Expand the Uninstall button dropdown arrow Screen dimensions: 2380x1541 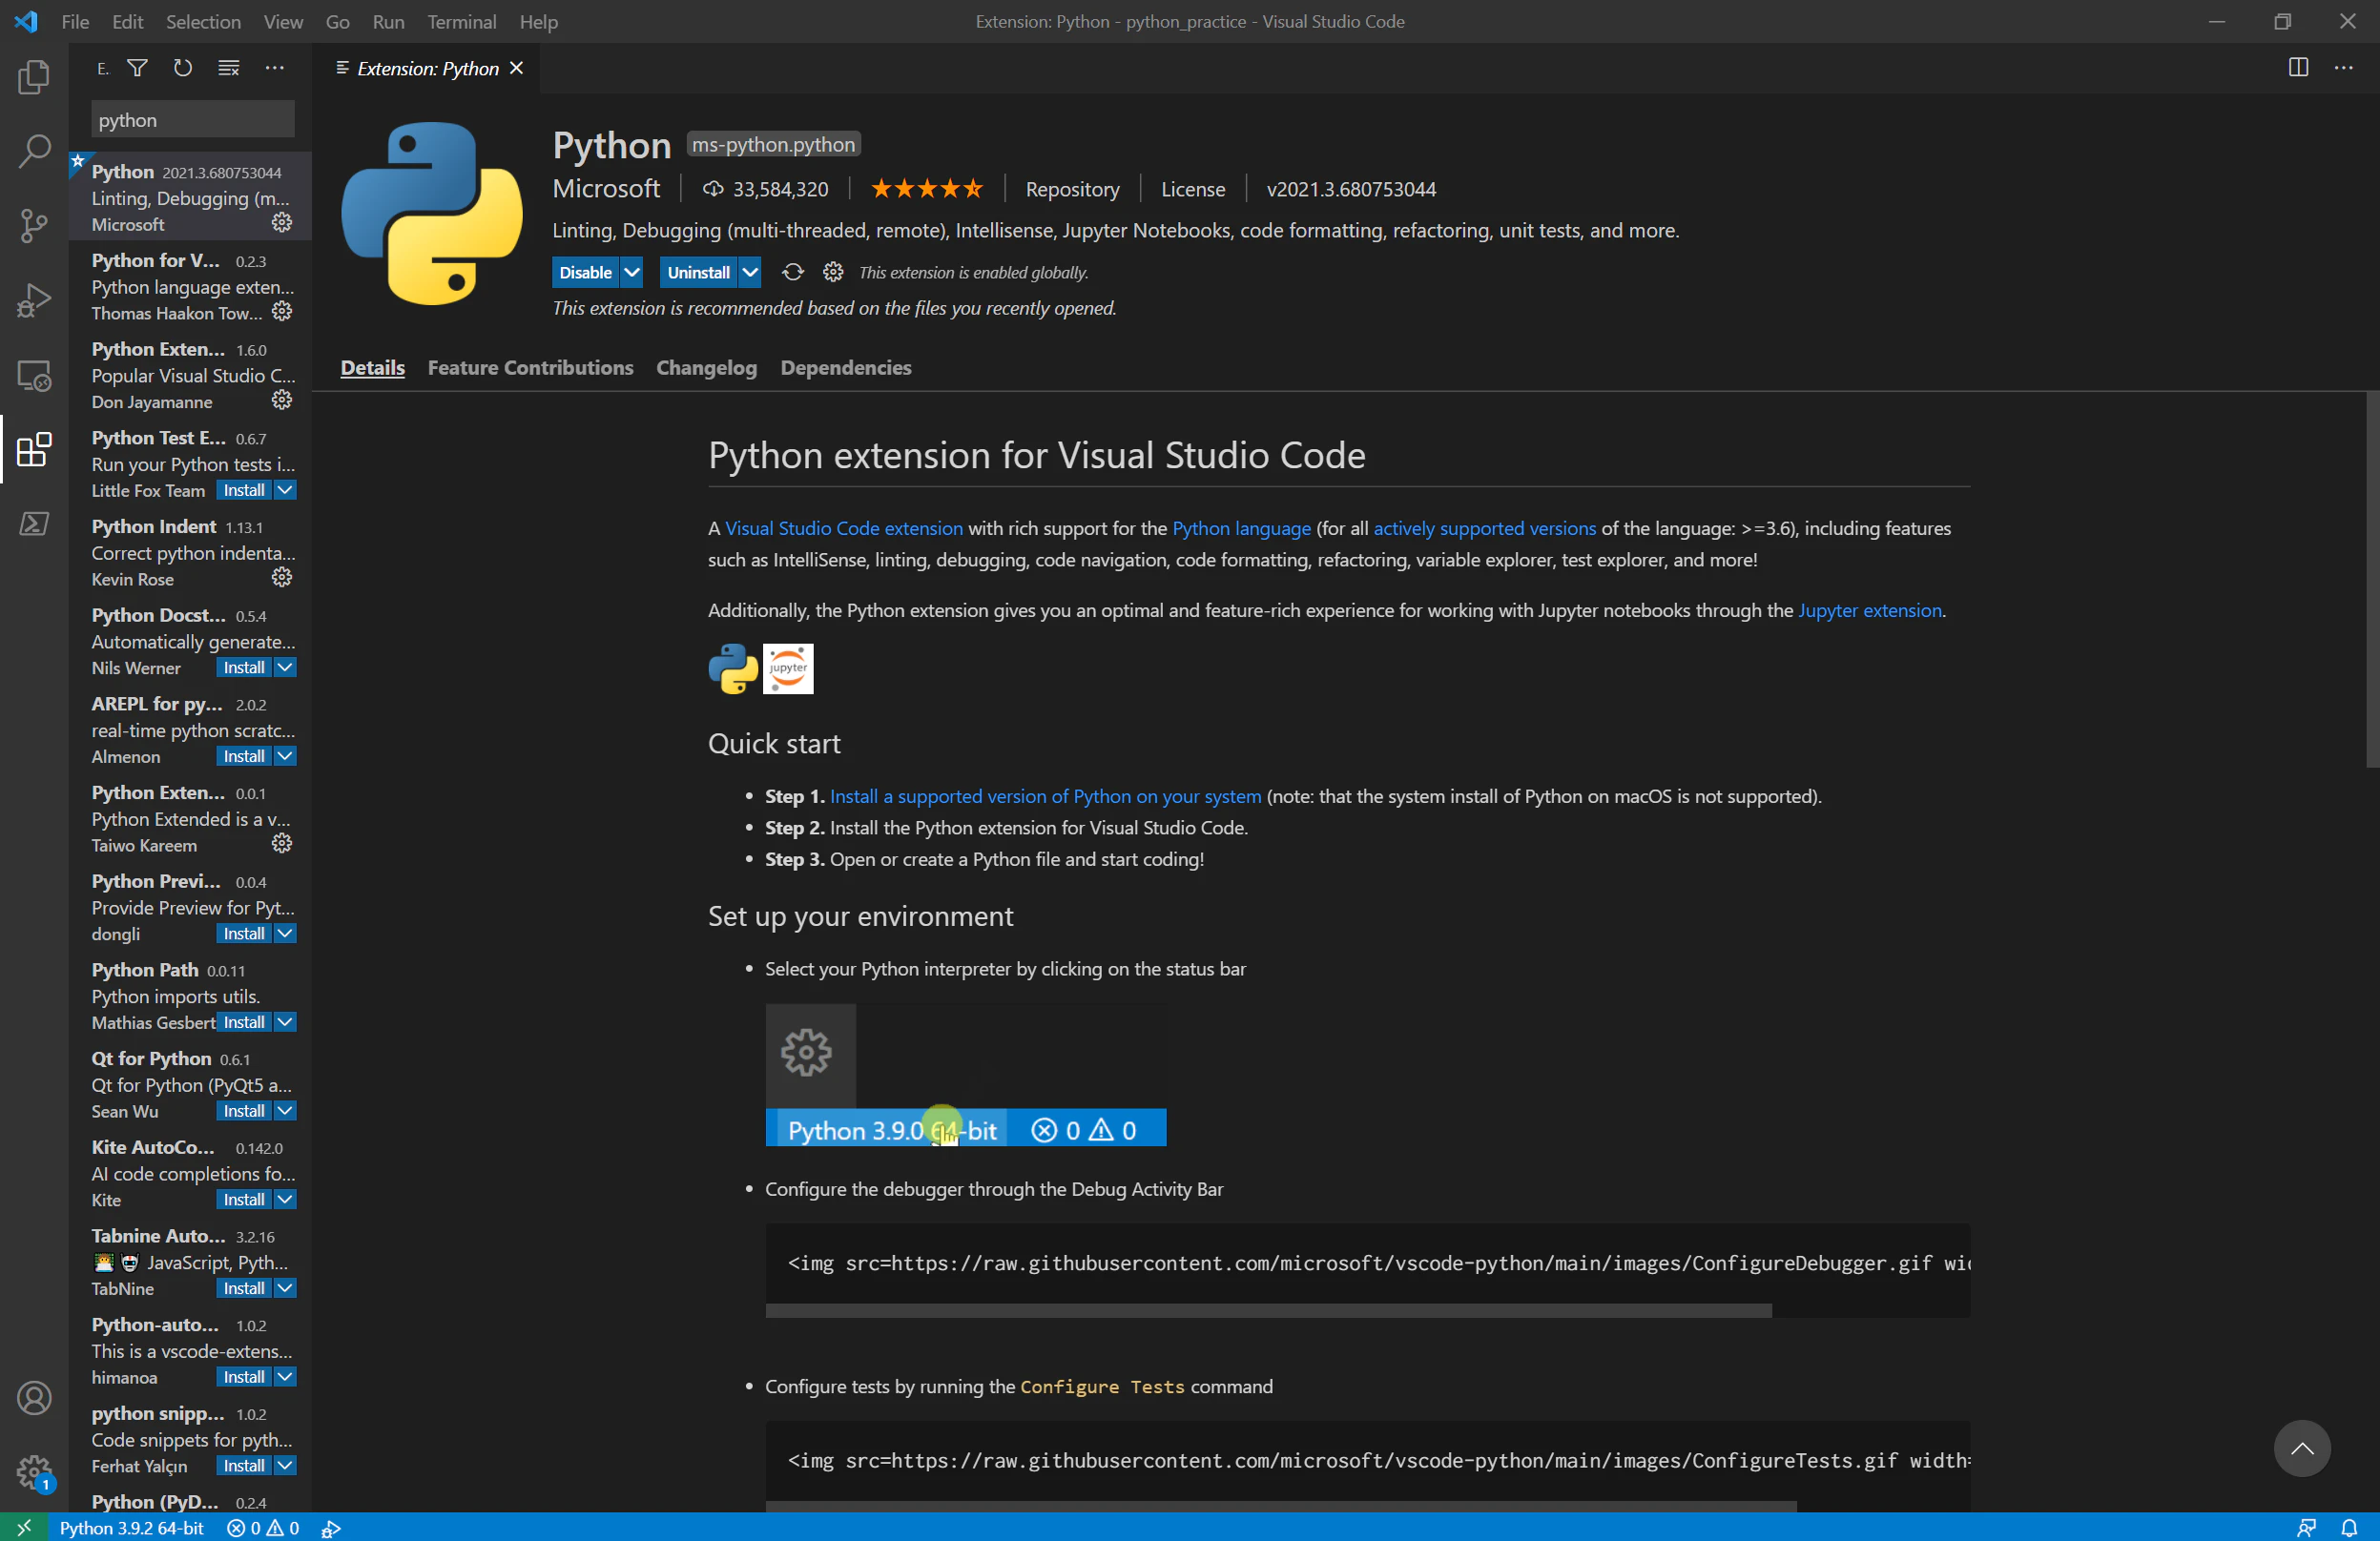[750, 272]
